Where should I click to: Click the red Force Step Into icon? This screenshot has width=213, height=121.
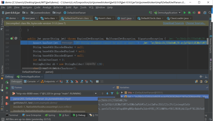[x=77, y=81]
